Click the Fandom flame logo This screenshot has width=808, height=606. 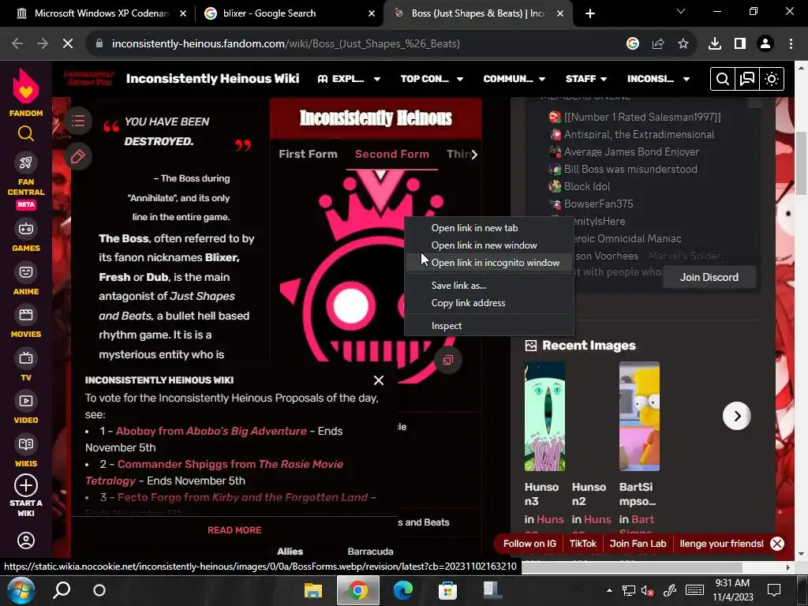pos(26,85)
